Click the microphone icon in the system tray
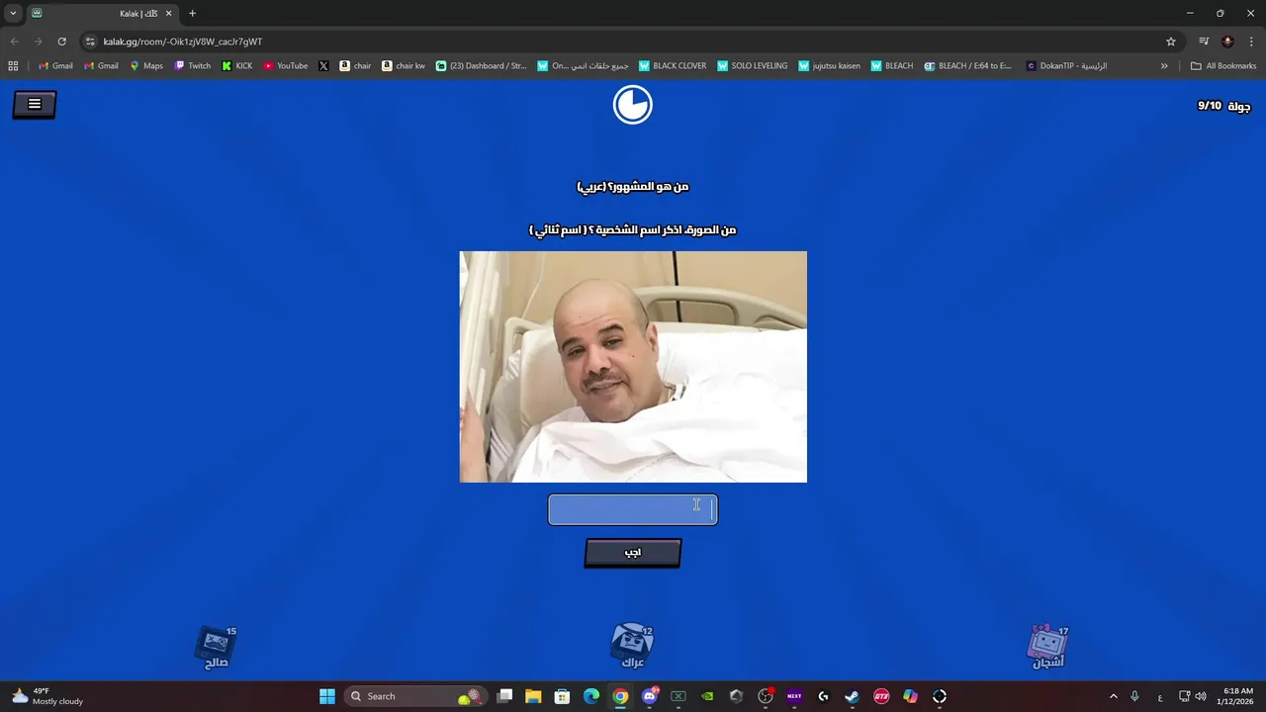This screenshot has width=1266, height=712. pos(1134,696)
